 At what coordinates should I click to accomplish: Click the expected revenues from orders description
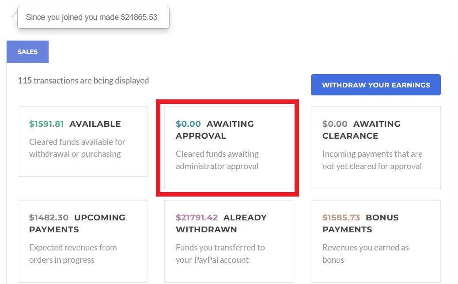click(73, 254)
